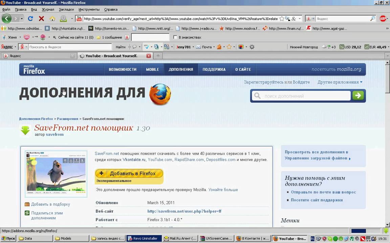This screenshot has height=243, width=390.
Task: Click the поиск дополнений search field
Action: 301,96
